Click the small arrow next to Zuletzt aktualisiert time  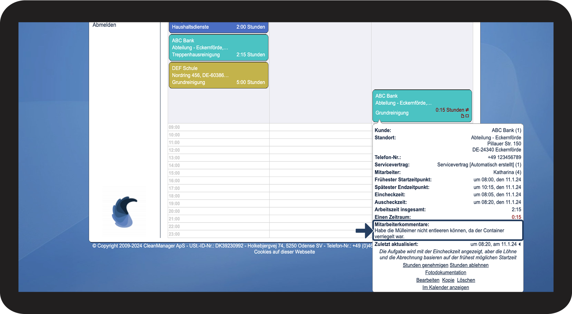520,244
